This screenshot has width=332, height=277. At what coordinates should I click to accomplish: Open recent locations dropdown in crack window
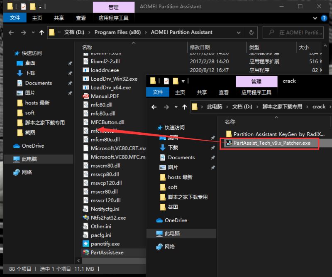tap(176, 107)
